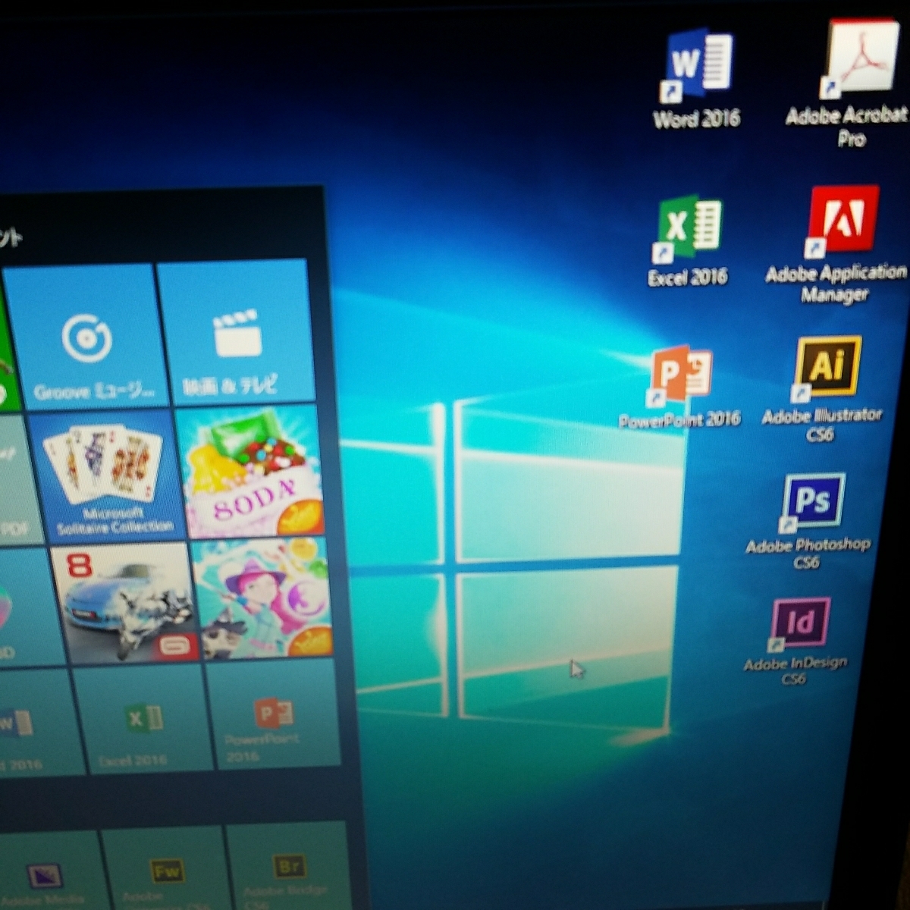910x910 pixels.
Task: Open the Adobe Fireworks CS6 tile
Action: tap(163, 876)
